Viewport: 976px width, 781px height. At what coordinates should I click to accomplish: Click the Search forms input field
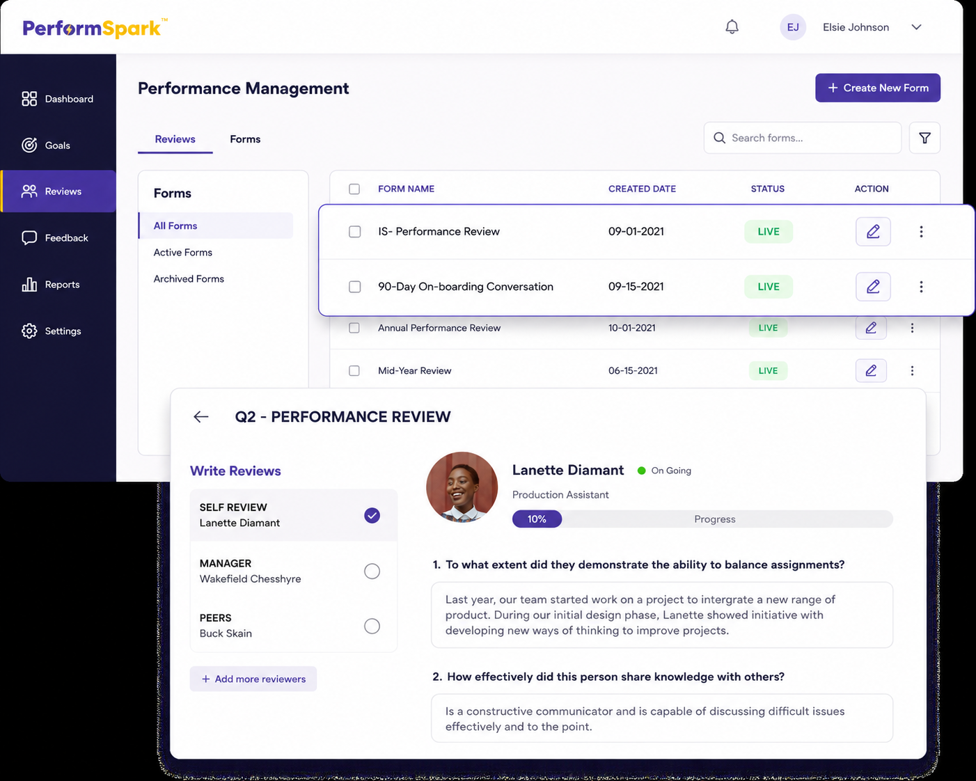click(x=803, y=138)
